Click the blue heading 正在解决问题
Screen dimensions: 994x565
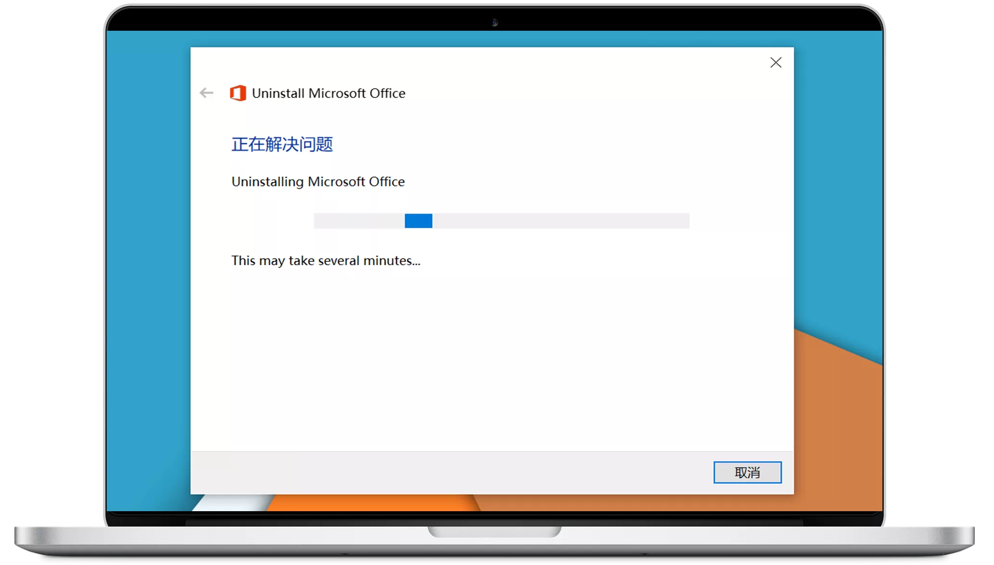282,144
